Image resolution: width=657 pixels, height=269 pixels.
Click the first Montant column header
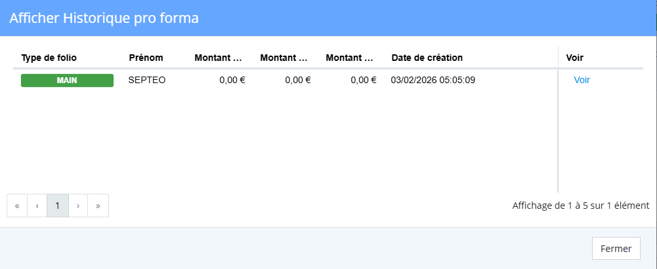tap(219, 58)
